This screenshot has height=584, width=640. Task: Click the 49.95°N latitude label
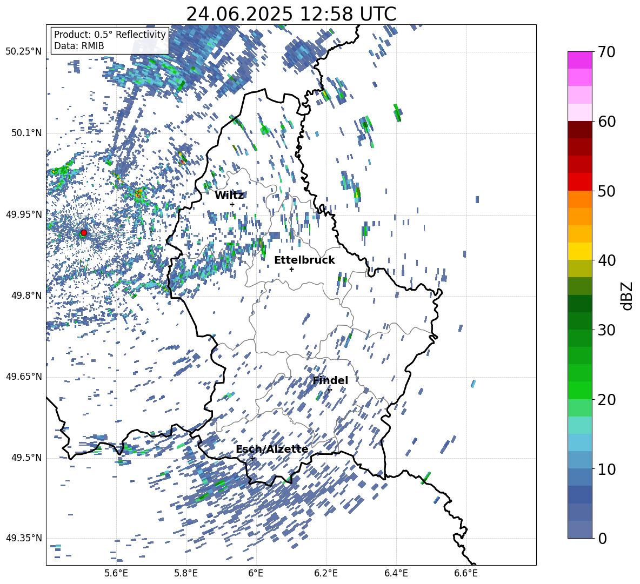24,214
